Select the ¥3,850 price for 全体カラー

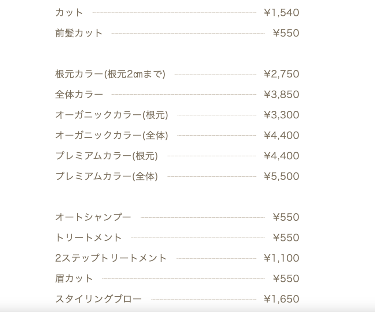click(x=281, y=95)
